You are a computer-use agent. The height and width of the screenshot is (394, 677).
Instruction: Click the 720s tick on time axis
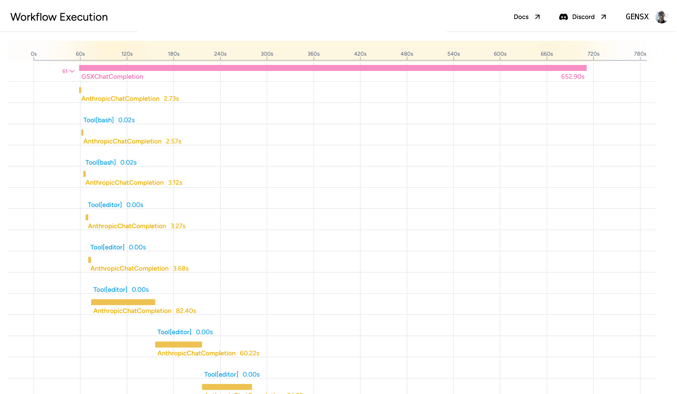593,54
